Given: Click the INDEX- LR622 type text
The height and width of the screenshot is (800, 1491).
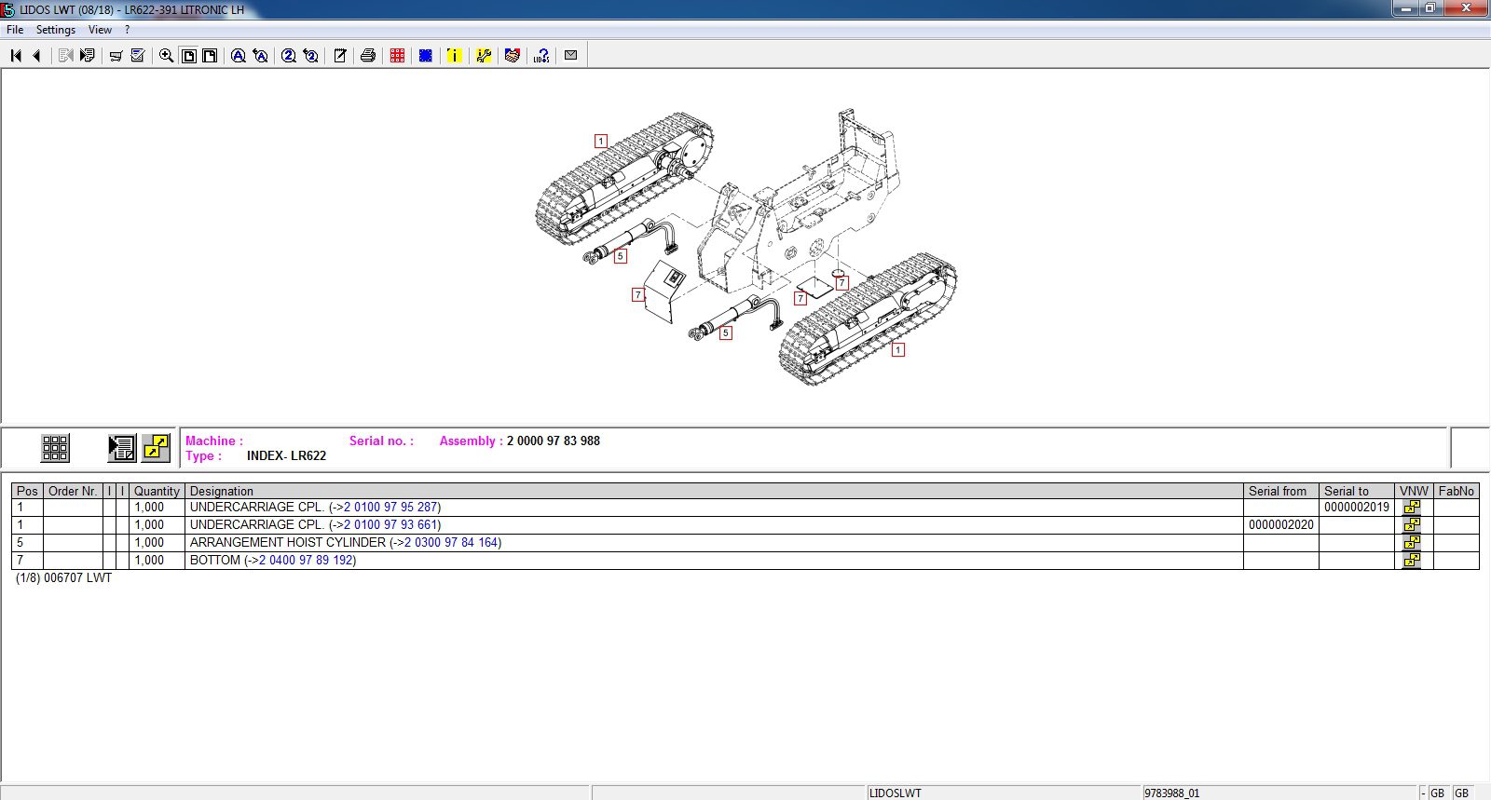Looking at the screenshot, I should coord(287,456).
